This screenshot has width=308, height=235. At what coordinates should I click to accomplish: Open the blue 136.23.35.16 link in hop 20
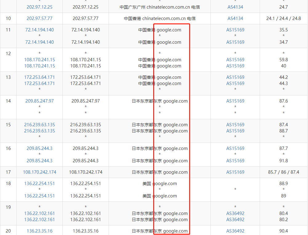point(39,231)
